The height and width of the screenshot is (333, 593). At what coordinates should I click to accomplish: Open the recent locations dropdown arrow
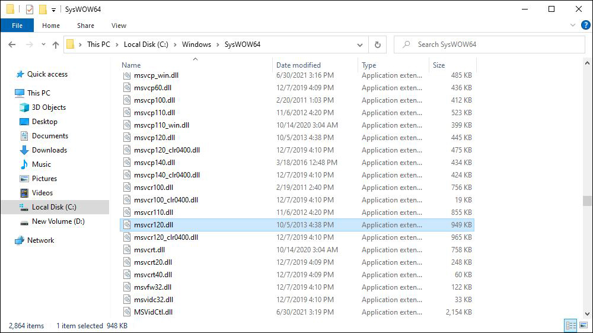click(x=43, y=45)
